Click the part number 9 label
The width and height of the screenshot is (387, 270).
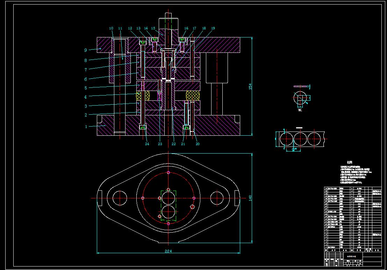point(86,50)
